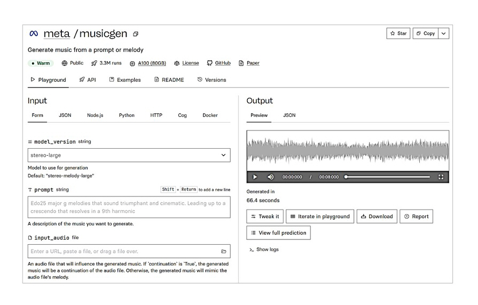The image size is (478, 305).
Task: Click the audio progress slider
Action: (388, 177)
